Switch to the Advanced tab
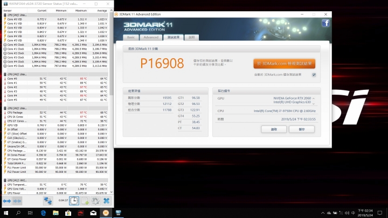This screenshot has height=218, width=388. pos(151,37)
